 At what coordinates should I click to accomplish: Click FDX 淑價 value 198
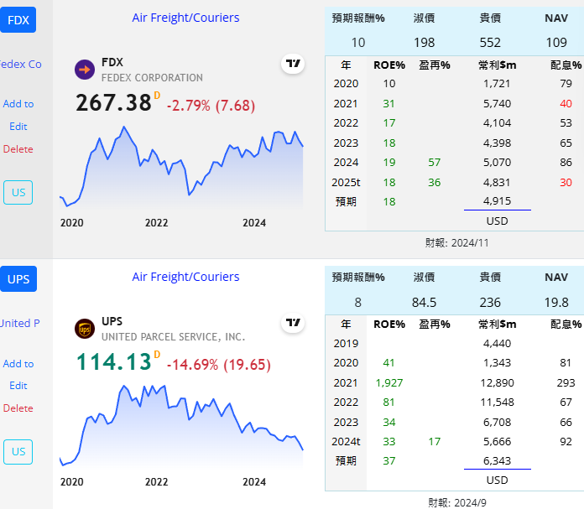425,43
